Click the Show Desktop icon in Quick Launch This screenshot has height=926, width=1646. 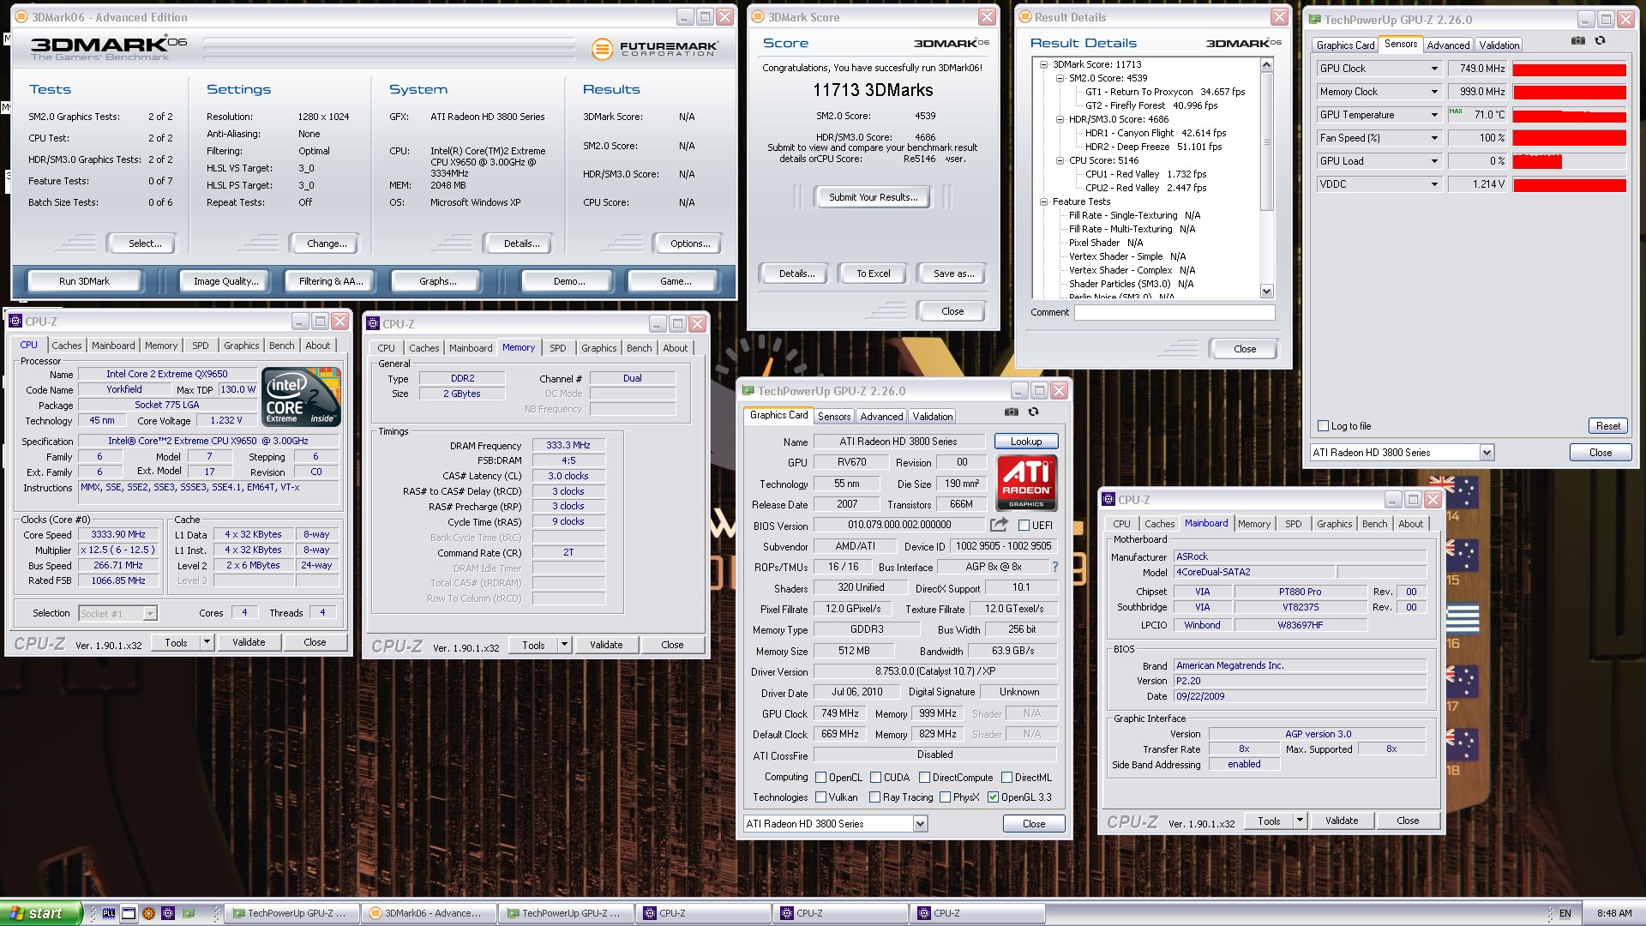click(129, 913)
